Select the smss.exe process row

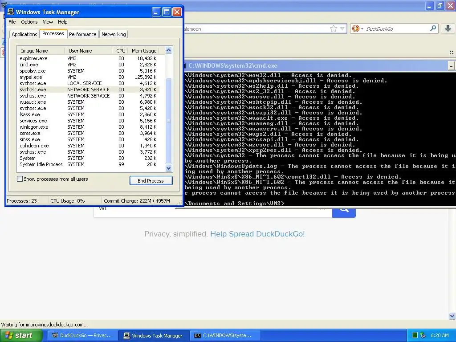pos(89,139)
